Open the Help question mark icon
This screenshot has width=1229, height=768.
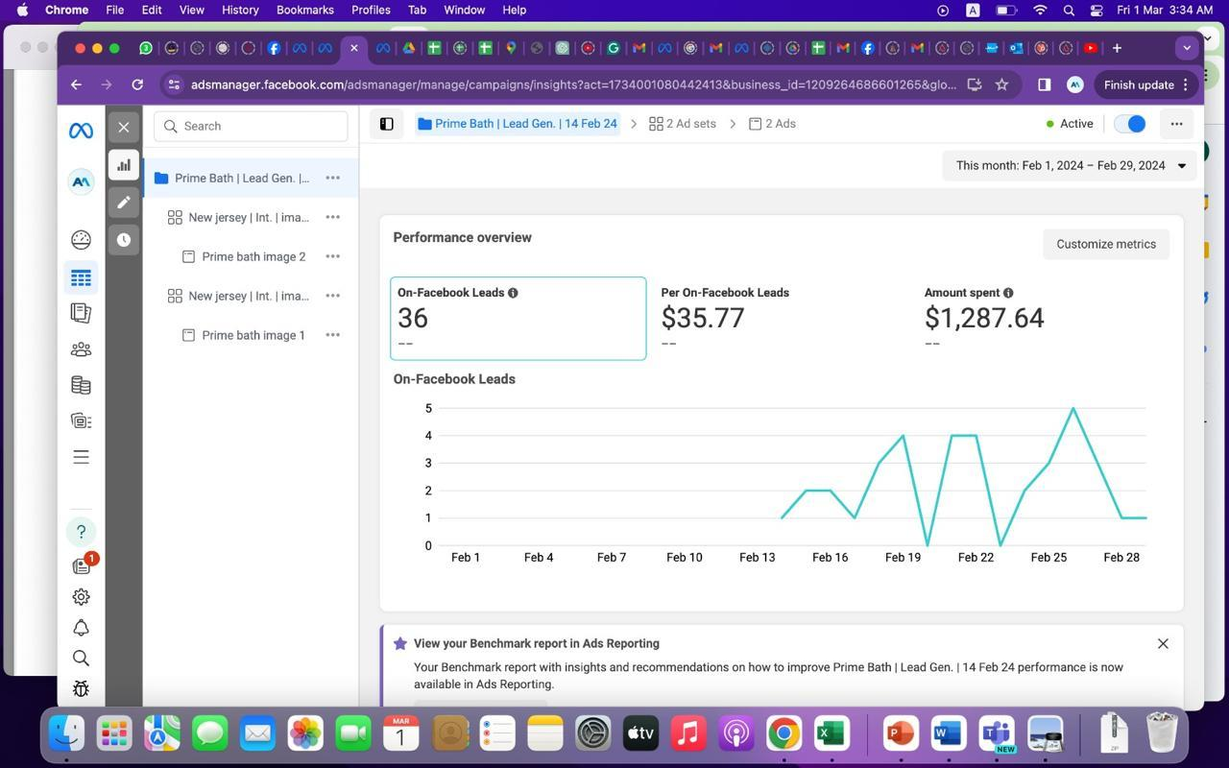point(81,531)
